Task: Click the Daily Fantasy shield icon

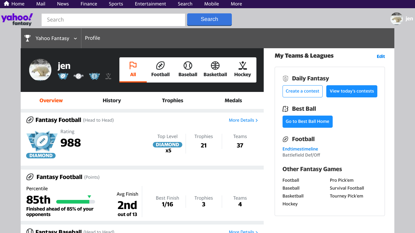Action: 285,79
